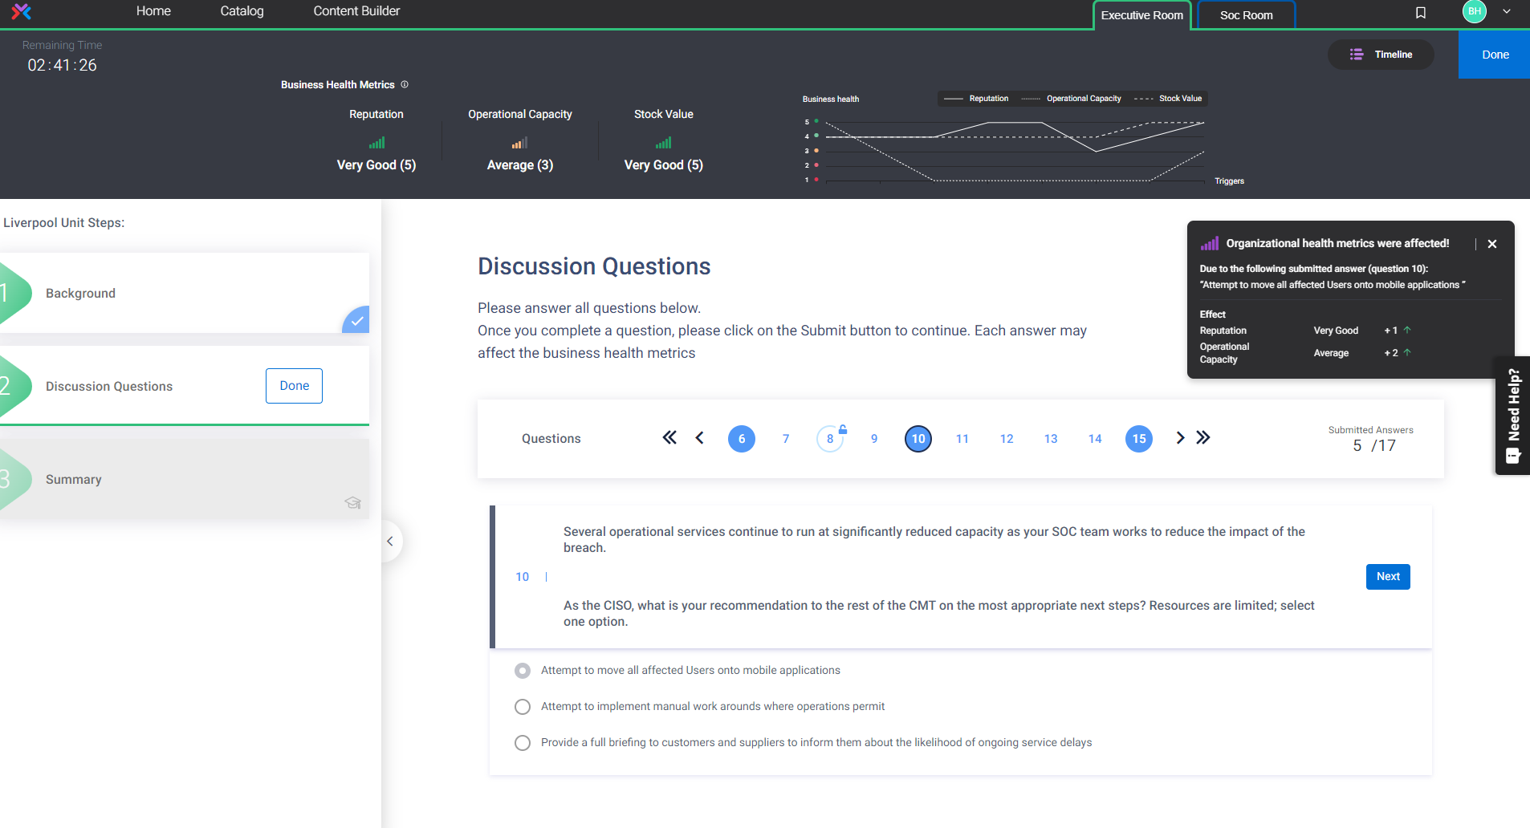Viewport: 1530px width, 828px height.
Task: Click the Triggers label on chart
Action: (1229, 181)
